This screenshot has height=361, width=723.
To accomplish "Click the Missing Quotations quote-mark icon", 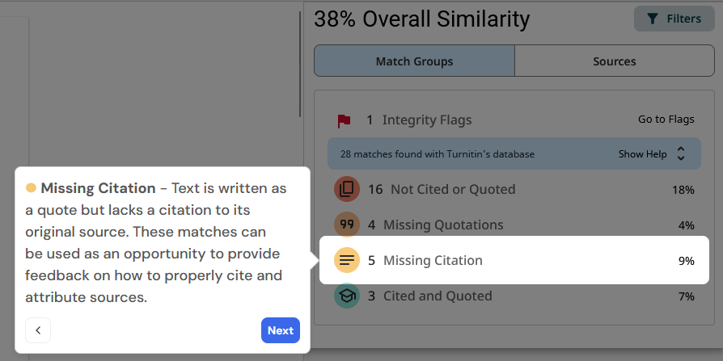I will pyautogui.click(x=347, y=225).
